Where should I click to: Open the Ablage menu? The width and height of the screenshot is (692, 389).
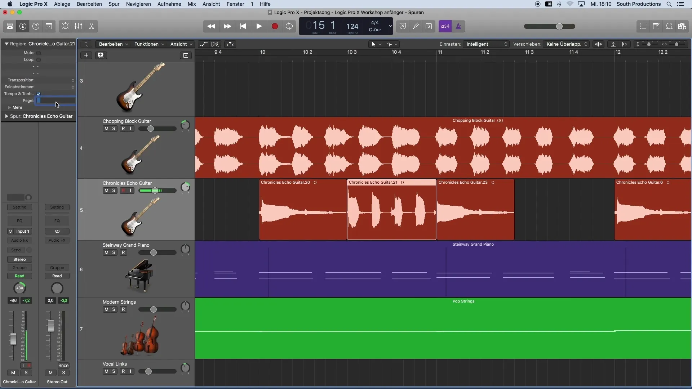[x=62, y=4]
